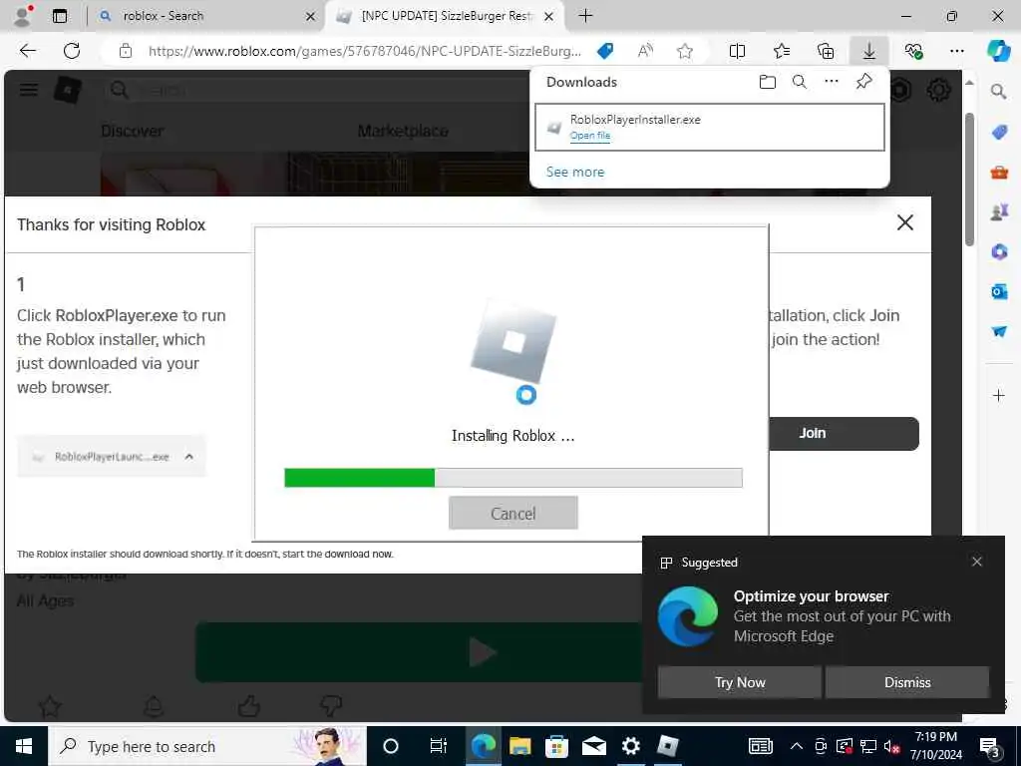The width and height of the screenshot is (1021, 766).
Task: Add page to favorites star icon
Action: click(x=684, y=51)
